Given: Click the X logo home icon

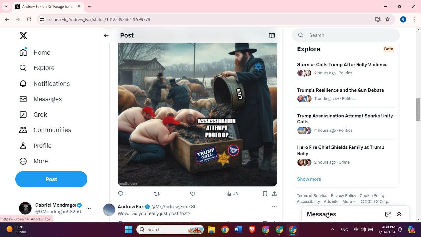Looking at the screenshot, I should tap(23, 36).
